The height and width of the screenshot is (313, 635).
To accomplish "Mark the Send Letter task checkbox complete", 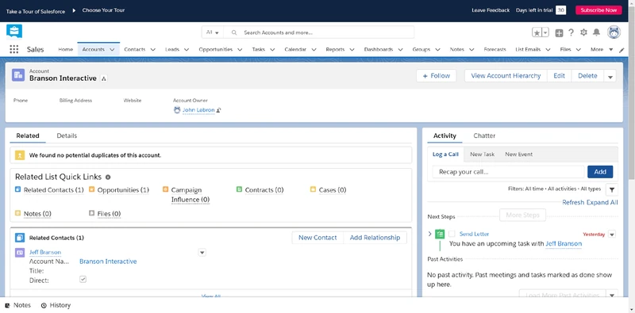I will pos(452,234).
